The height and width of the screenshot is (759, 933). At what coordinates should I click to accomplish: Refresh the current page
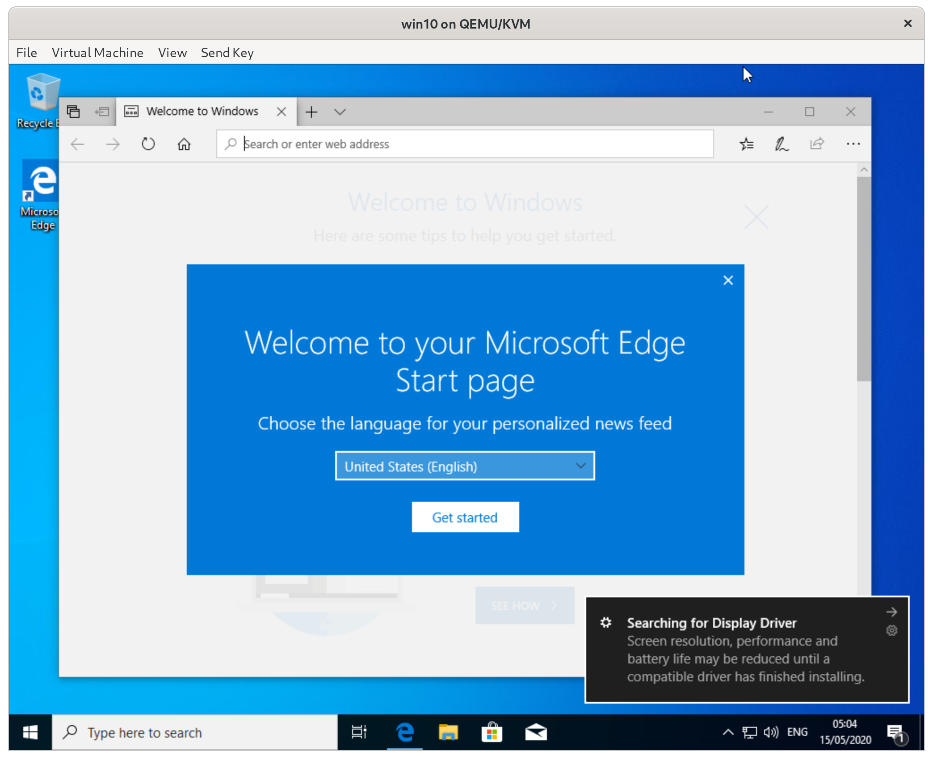pyautogui.click(x=148, y=144)
